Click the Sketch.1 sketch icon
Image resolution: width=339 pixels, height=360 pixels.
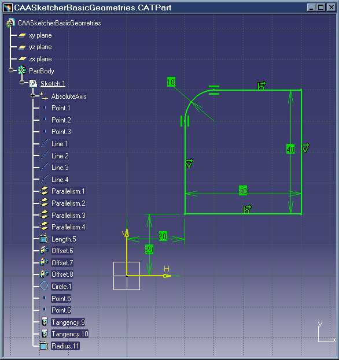[x=34, y=83]
